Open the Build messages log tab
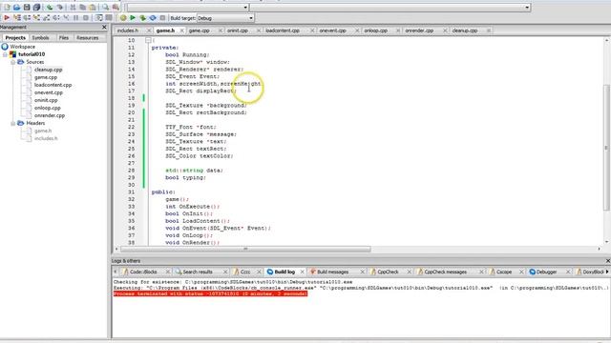This screenshot has height=343, width=611. (x=332, y=272)
